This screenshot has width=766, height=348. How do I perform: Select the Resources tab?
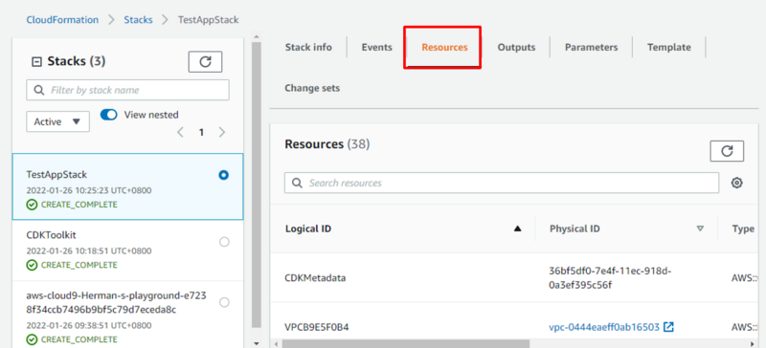[x=444, y=48]
